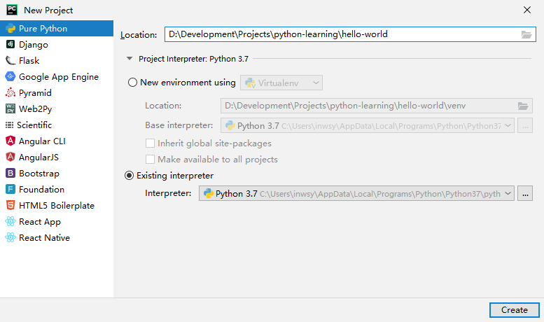The height and width of the screenshot is (322, 544).
Task: Pick the Google App Engine icon
Action: [11, 76]
